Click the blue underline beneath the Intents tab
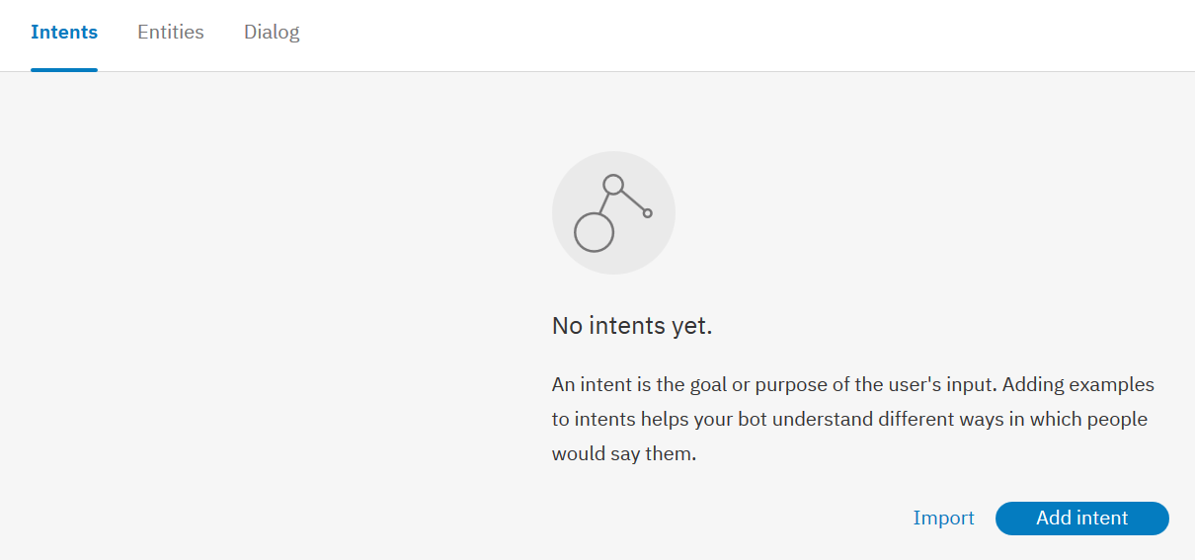 (64, 69)
